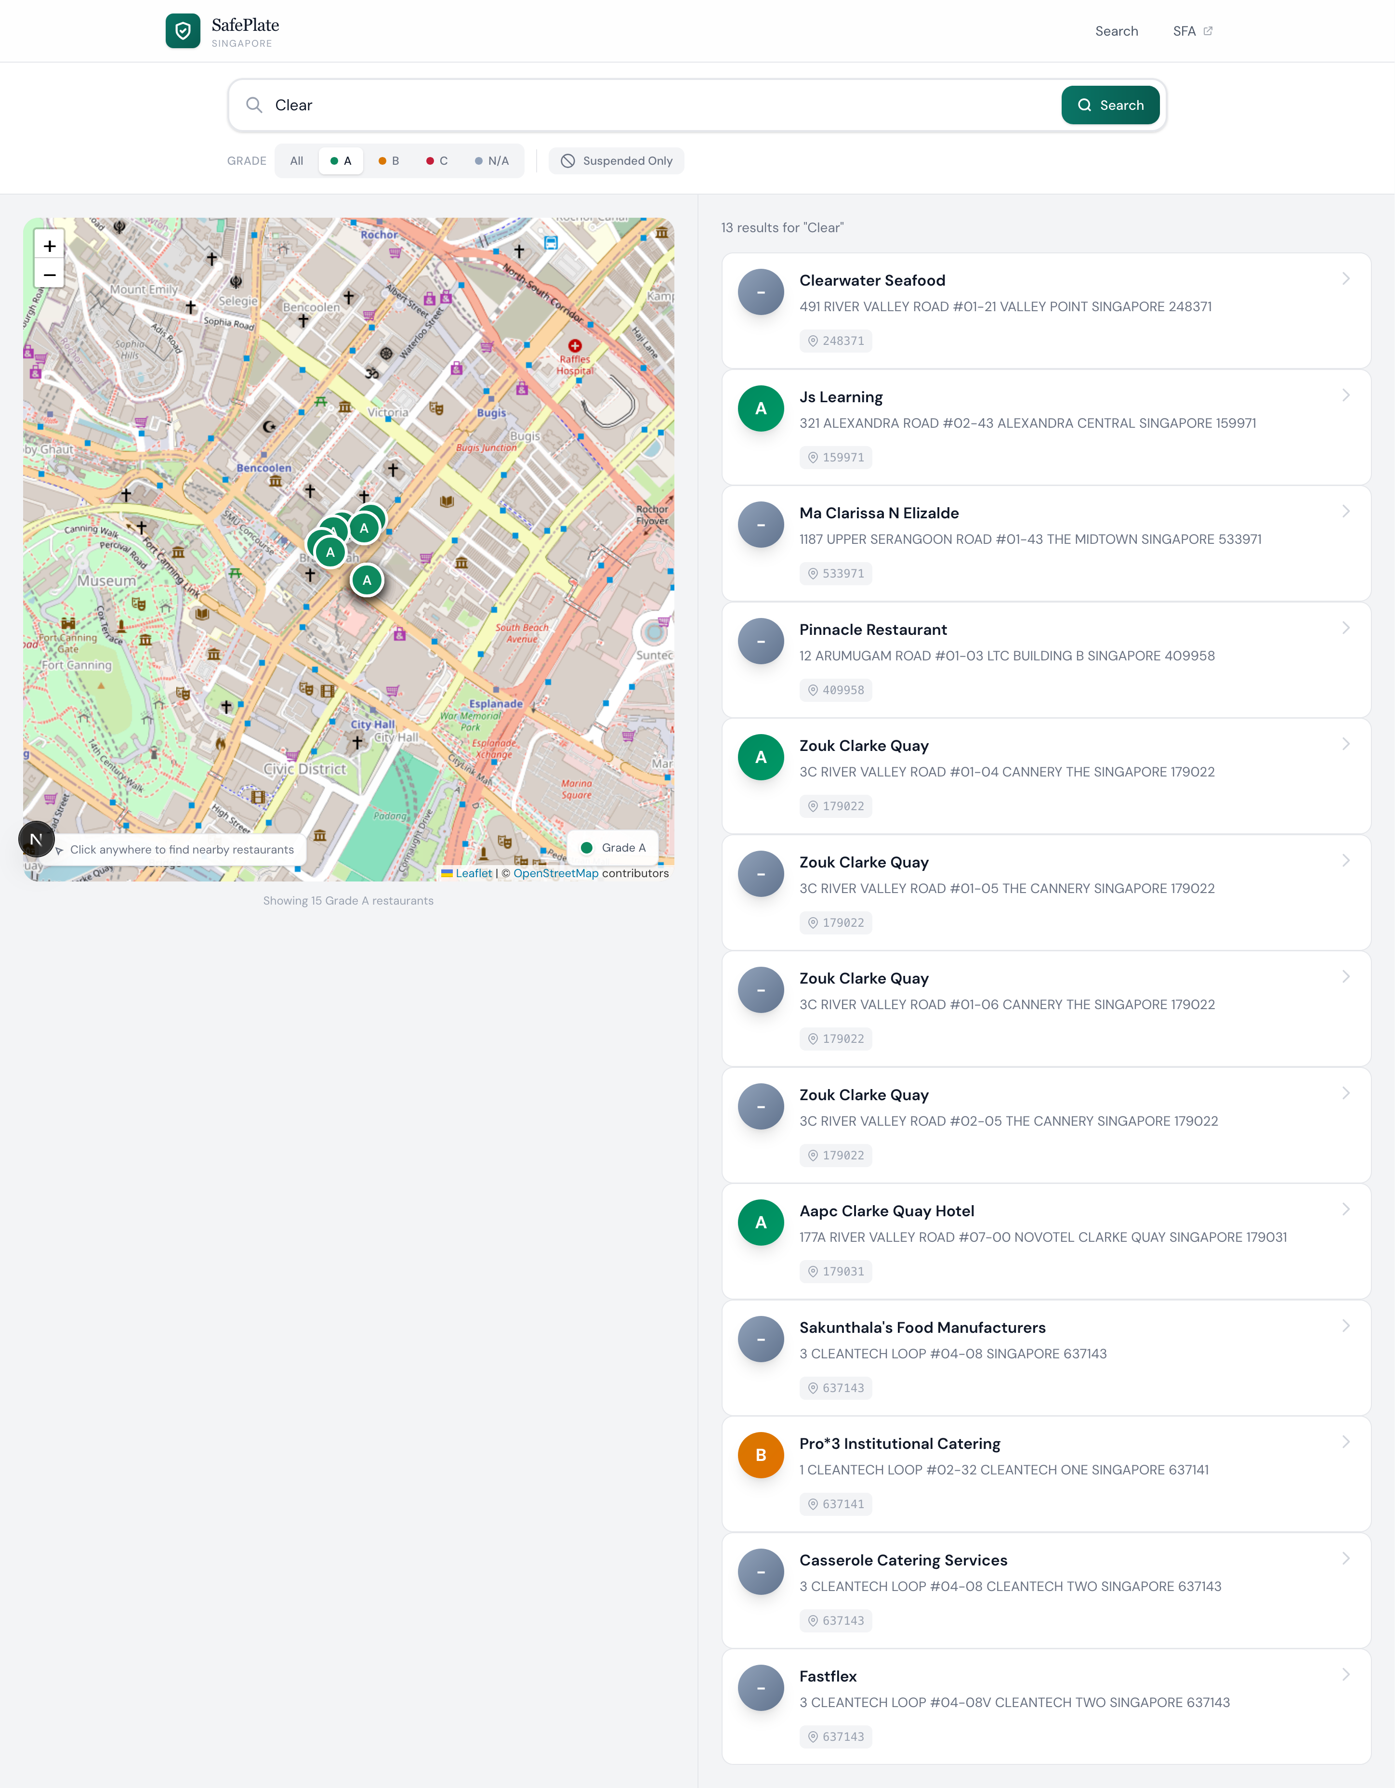This screenshot has width=1395, height=1788.
Task: Expand the Clearwater Seafood result chevron
Action: [x=1347, y=278]
